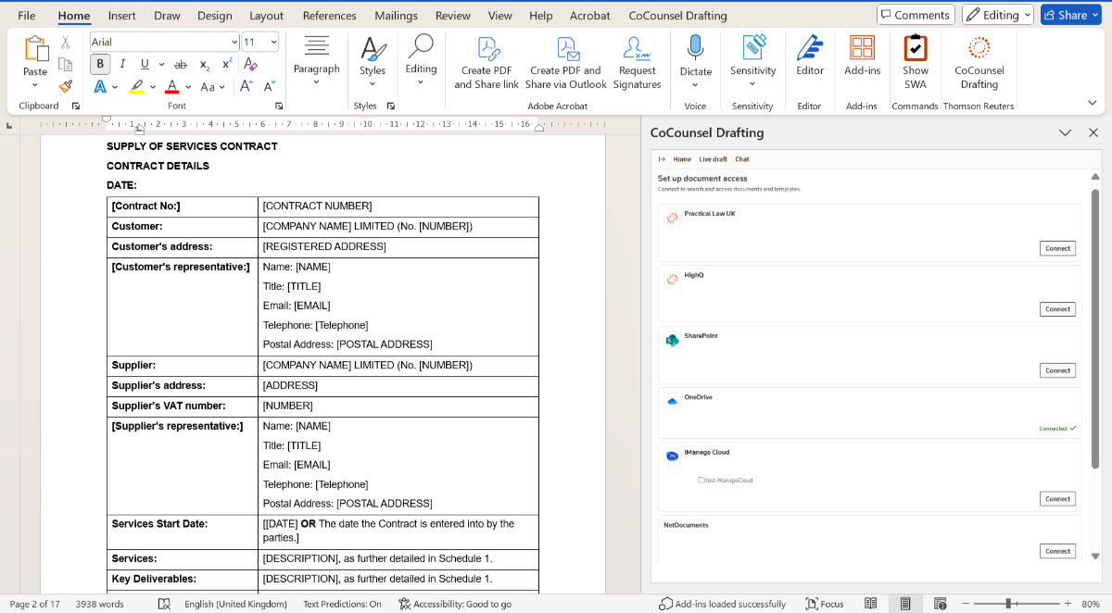Open Add-ins in ribbon
Screen dimensions: 1112x613
tap(862, 56)
